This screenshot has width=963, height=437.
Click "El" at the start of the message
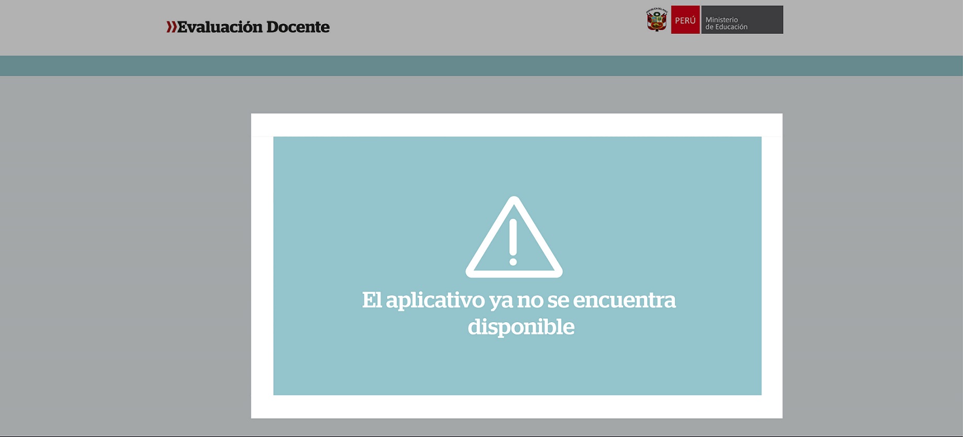point(371,300)
